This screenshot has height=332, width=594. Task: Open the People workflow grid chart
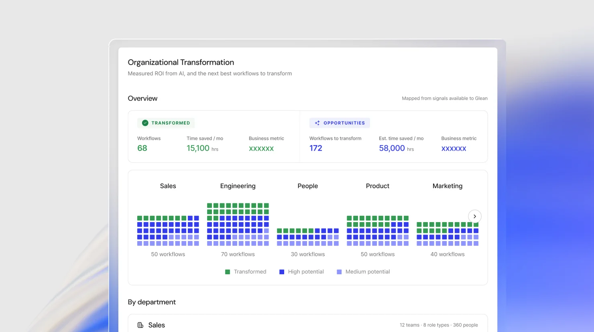[308, 237]
